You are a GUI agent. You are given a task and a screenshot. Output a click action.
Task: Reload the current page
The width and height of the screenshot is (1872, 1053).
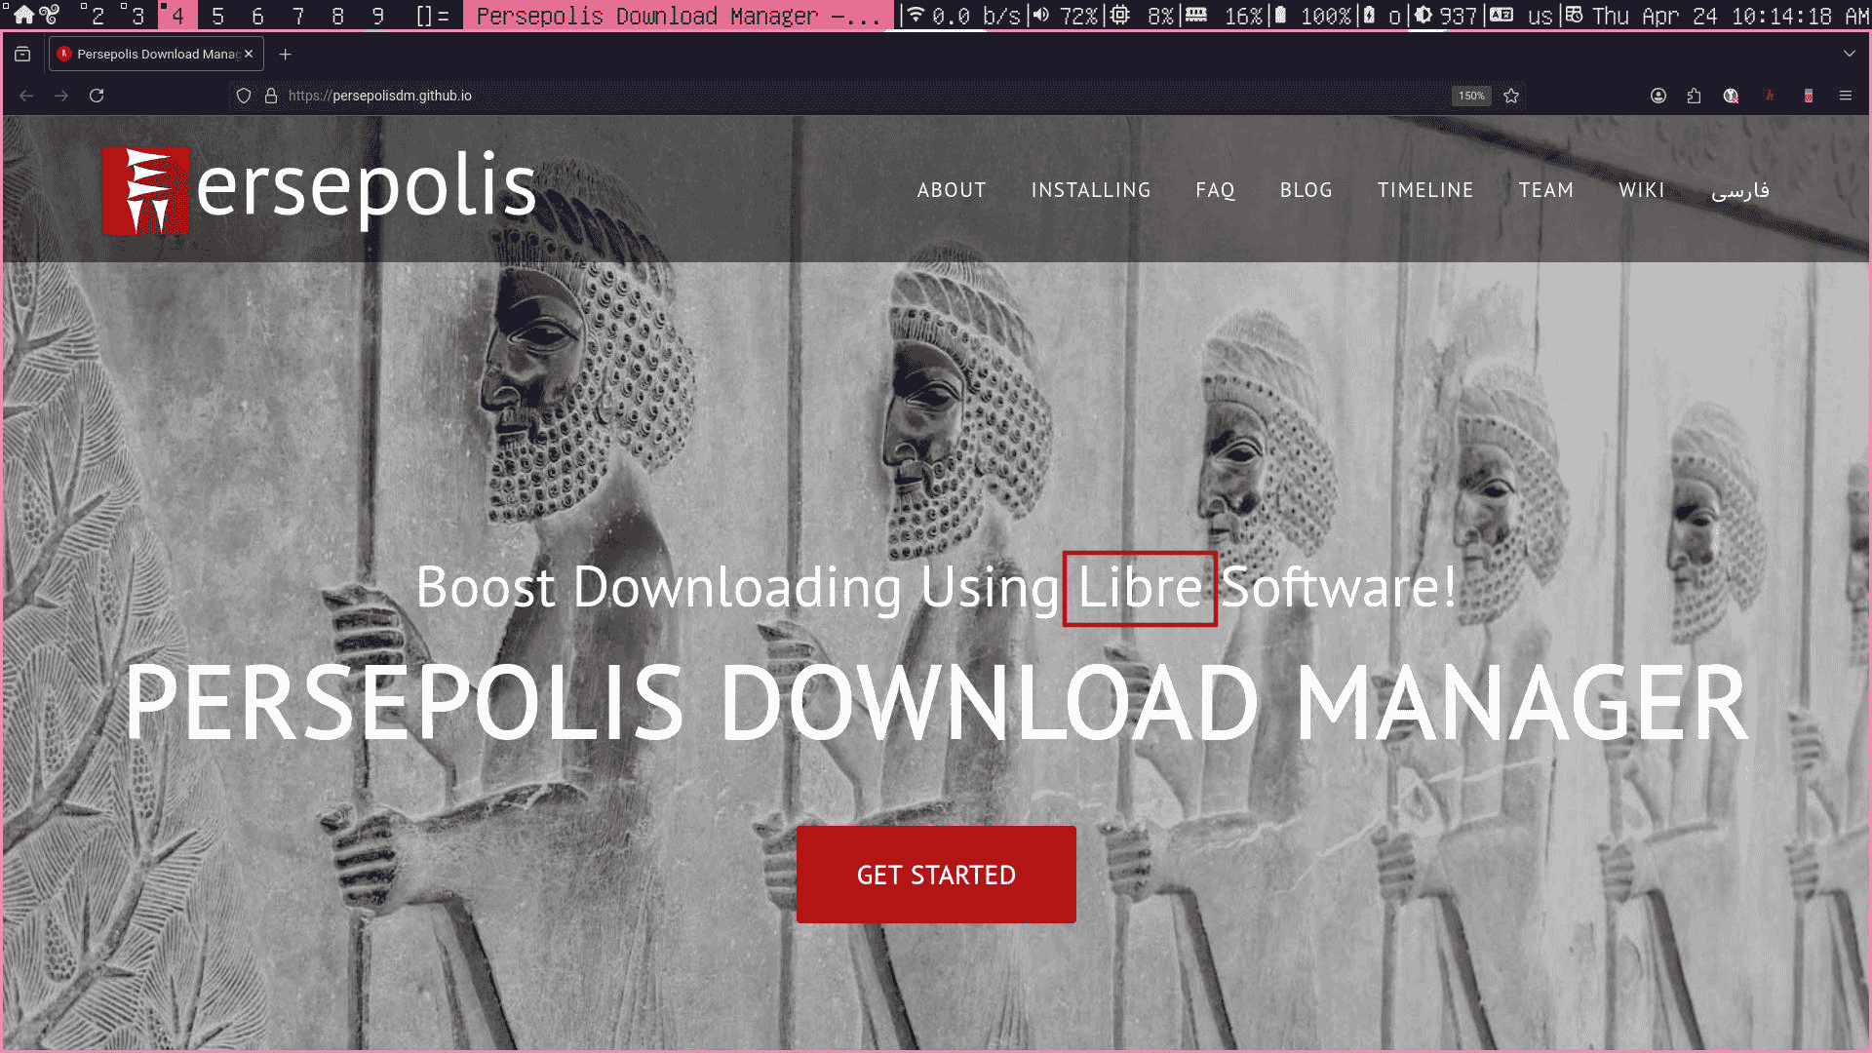point(97,96)
